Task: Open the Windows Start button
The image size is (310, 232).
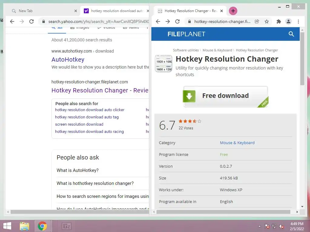Action: click(x=7, y=226)
